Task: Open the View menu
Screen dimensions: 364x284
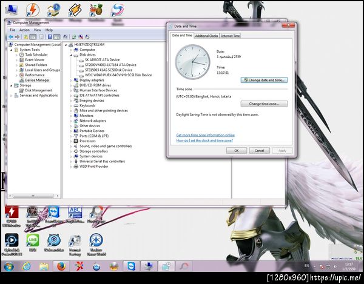Action: pyautogui.click(x=38, y=30)
